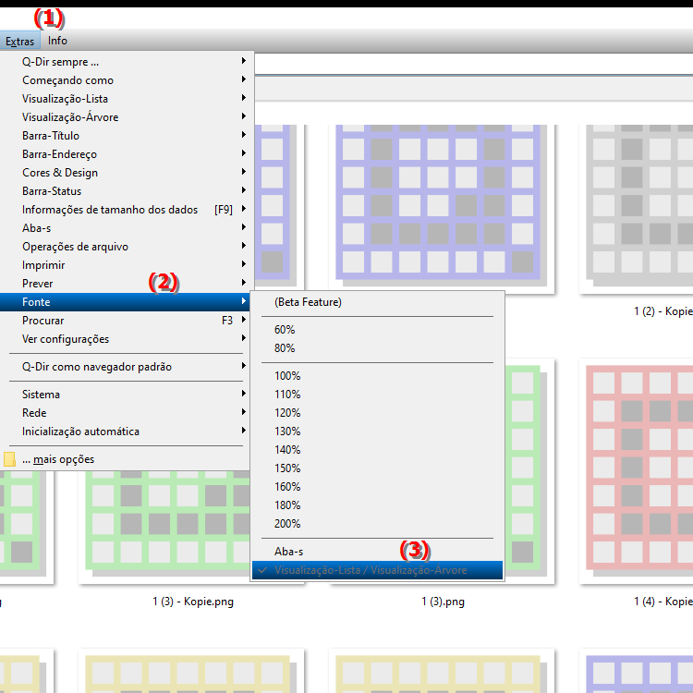Open the Extras menu
The width and height of the screenshot is (693, 693).
[20, 41]
